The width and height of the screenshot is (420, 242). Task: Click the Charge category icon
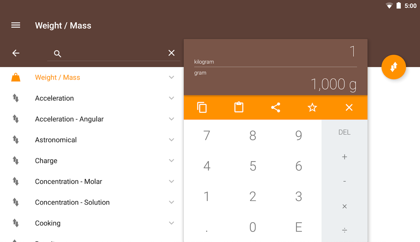pyautogui.click(x=16, y=160)
